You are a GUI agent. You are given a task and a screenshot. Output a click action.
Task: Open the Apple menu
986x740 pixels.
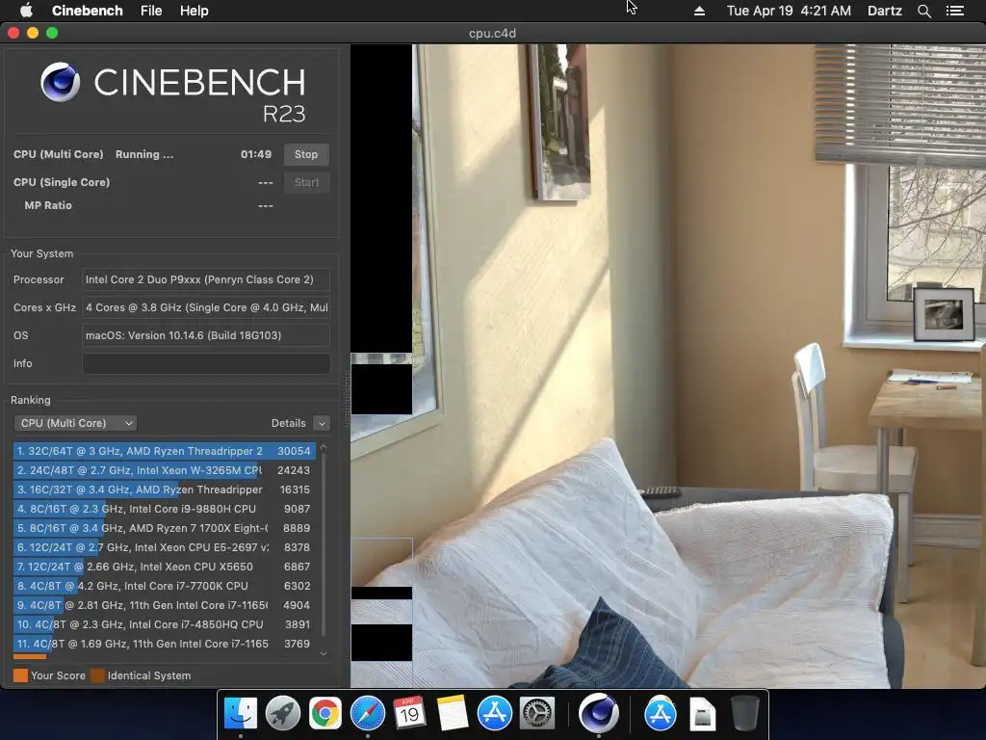[x=26, y=11]
